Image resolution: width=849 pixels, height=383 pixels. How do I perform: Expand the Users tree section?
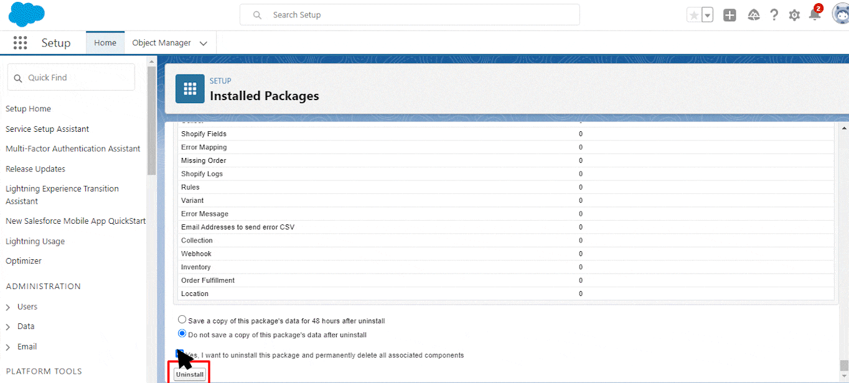8,307
